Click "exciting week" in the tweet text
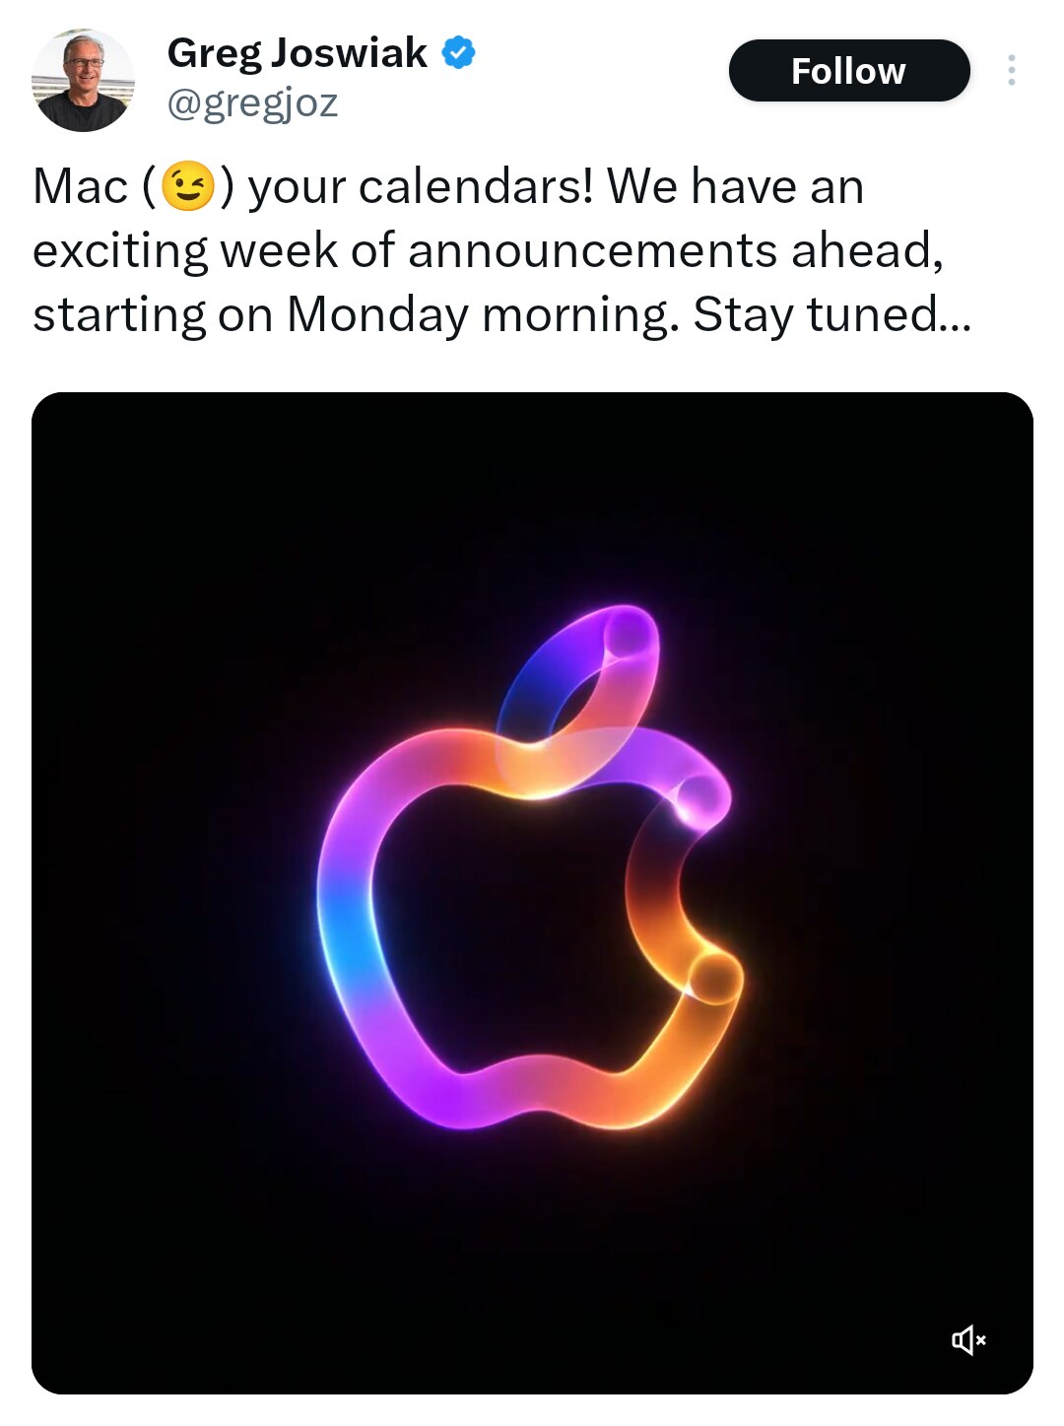 tap(186, 250)
